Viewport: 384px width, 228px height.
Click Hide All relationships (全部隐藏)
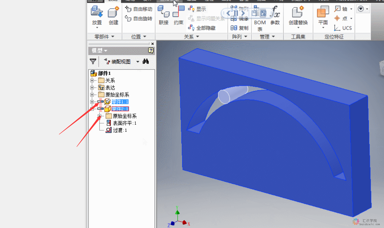click(x=202, y=28)
